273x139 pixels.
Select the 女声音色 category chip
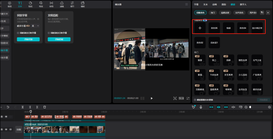(239, 13)
